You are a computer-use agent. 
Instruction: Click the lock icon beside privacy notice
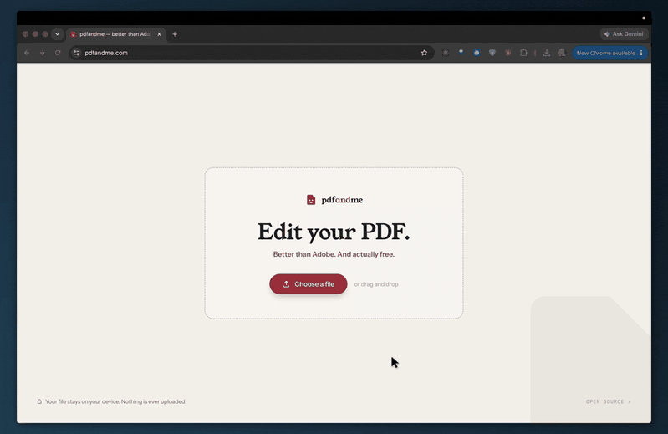coord(39,401)
